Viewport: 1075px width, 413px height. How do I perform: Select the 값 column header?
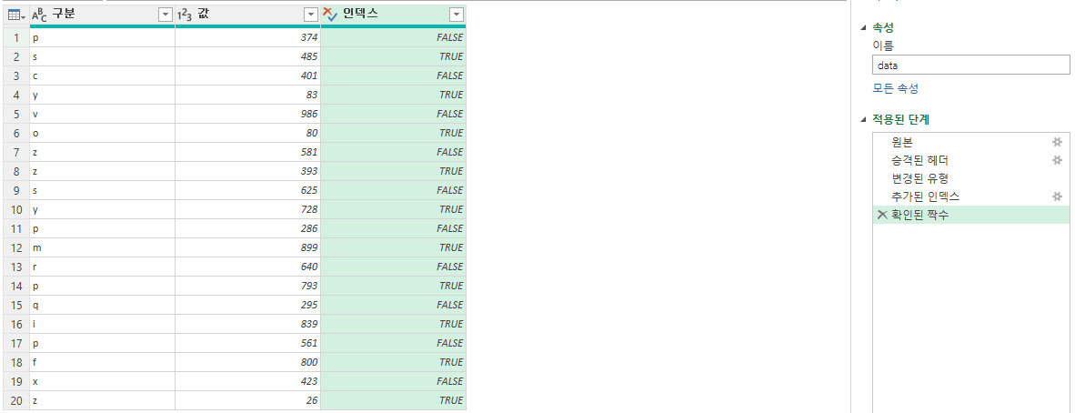(x=247, y=15)
